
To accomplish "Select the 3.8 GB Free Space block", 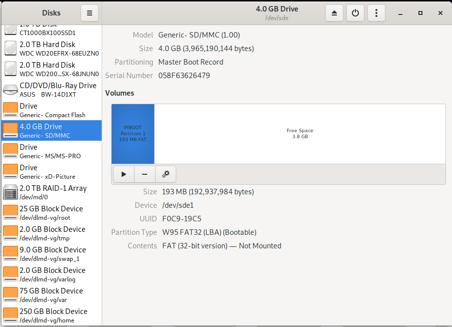I will 300,134.
